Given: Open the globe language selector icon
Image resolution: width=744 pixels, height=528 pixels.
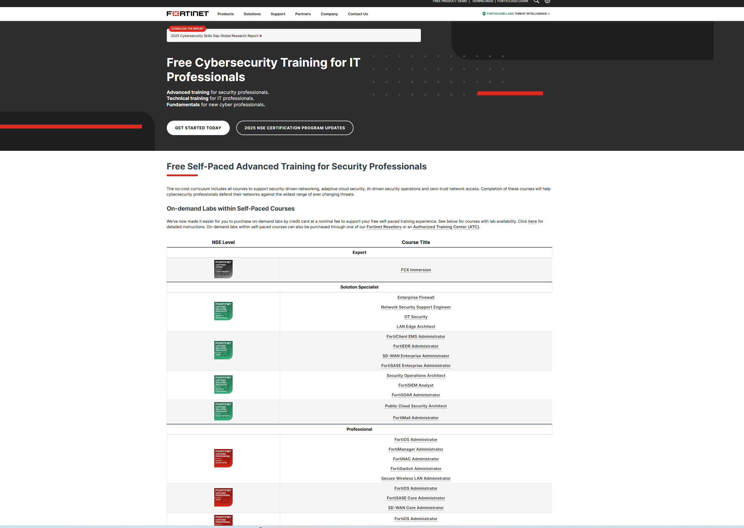Looking at the screenshot, I should (547, 2).
